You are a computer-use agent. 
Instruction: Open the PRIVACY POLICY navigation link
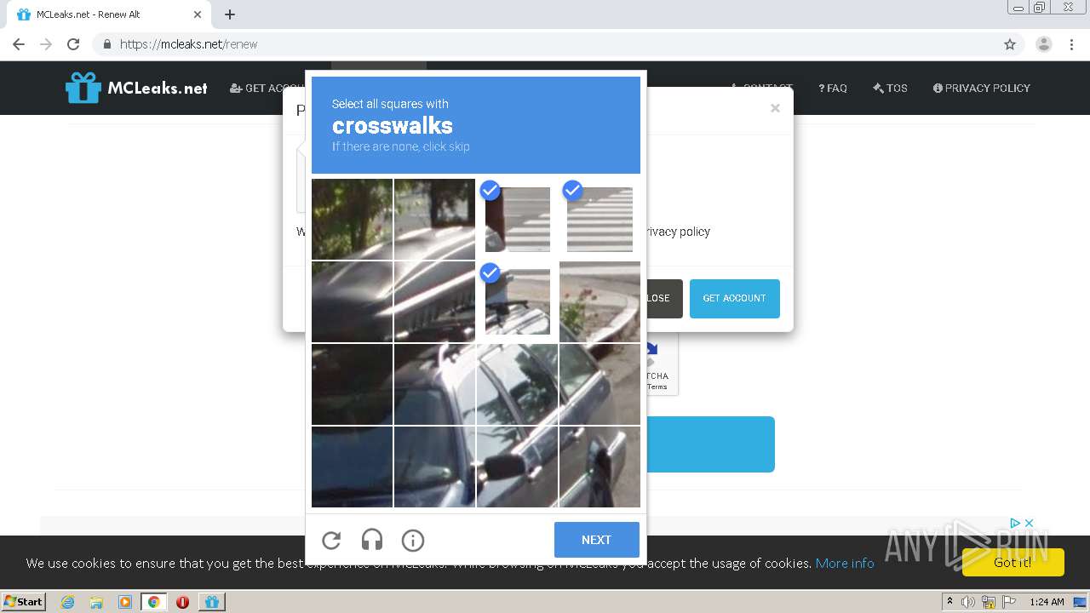981,88
